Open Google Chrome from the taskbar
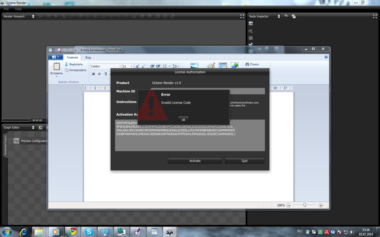380x237 pixels. 73,232
